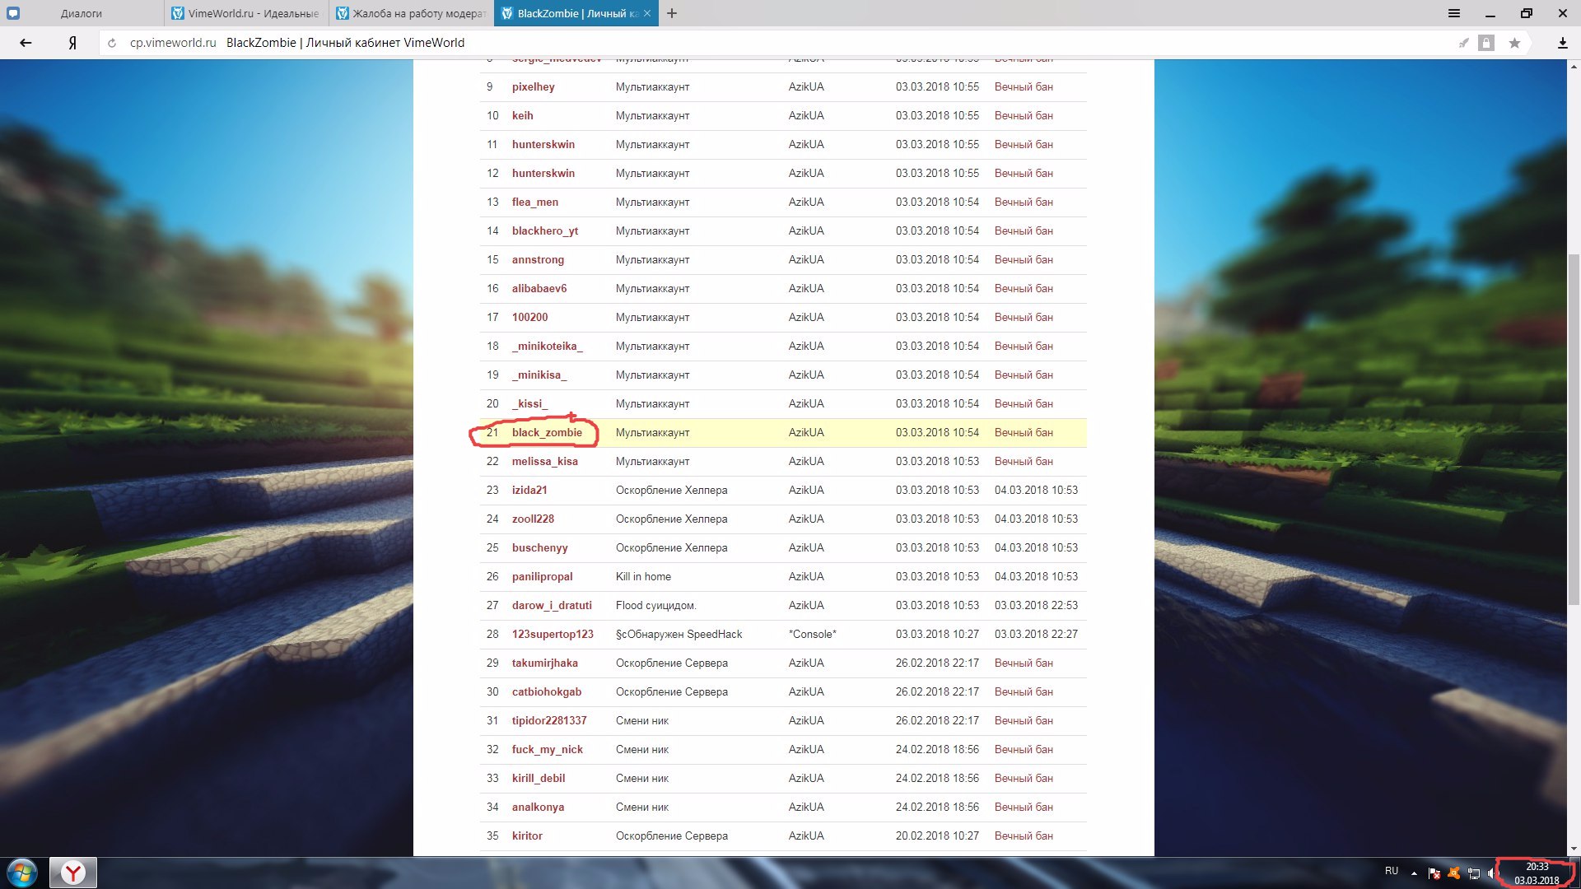The height and width of the screenshot is (889, 1581).
Task: Switch to the Диалоги tab
Action: click(81, 13)
